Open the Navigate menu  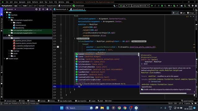[22, 2]
